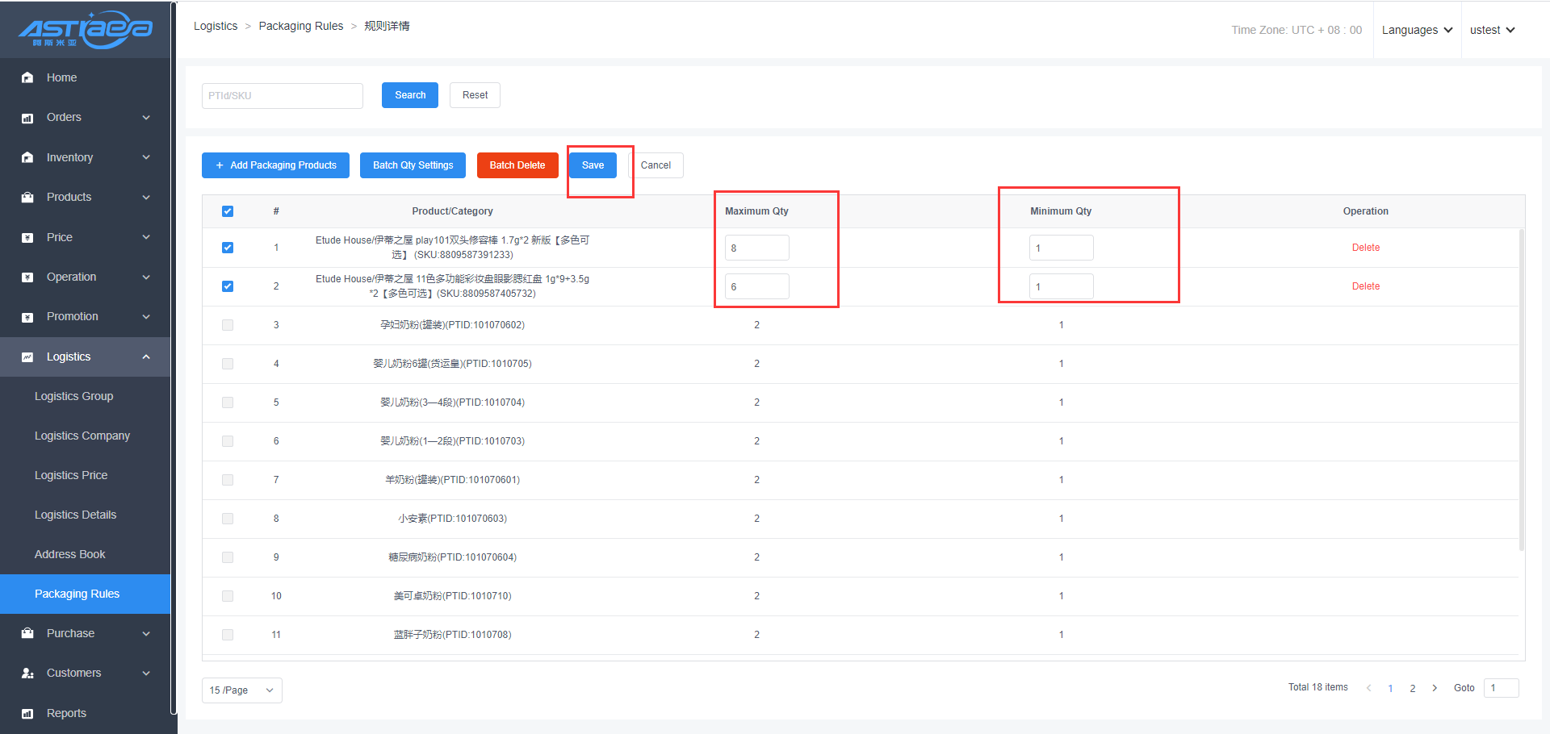Check the checkbox for row 3
This screenshot has height=734, width=1550.
tap(228, 325)
